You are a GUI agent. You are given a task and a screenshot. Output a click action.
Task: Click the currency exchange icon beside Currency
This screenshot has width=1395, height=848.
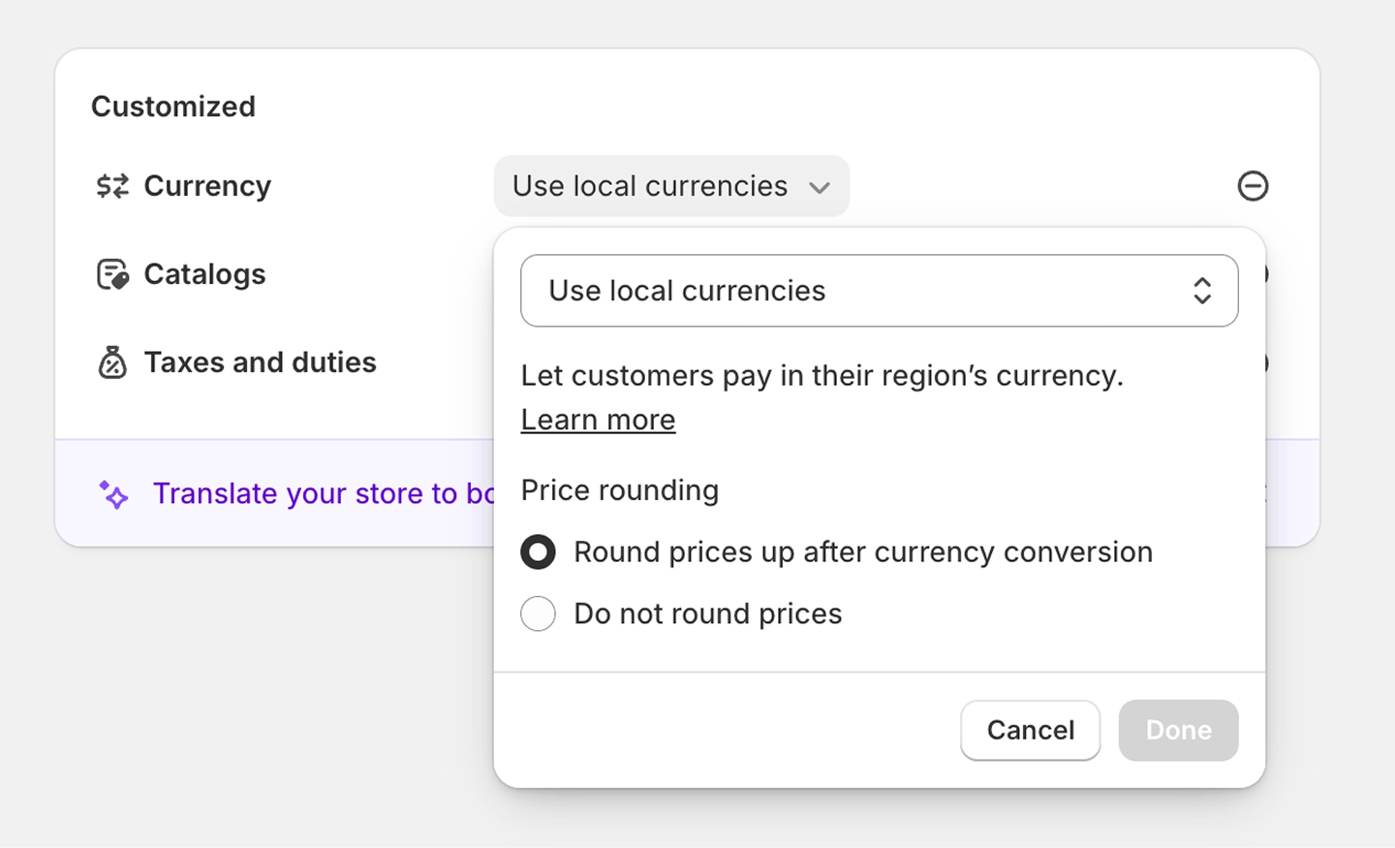tap(112, 186)
